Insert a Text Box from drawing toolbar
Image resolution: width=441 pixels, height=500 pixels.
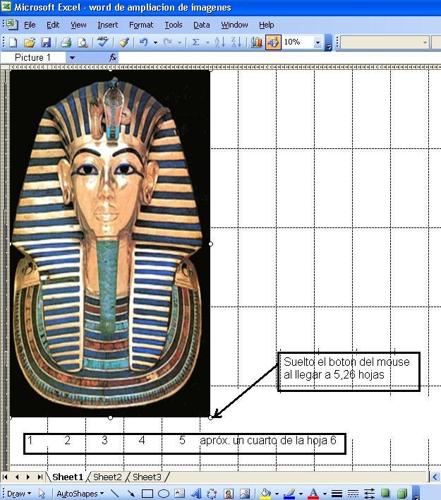coord(180,494)
